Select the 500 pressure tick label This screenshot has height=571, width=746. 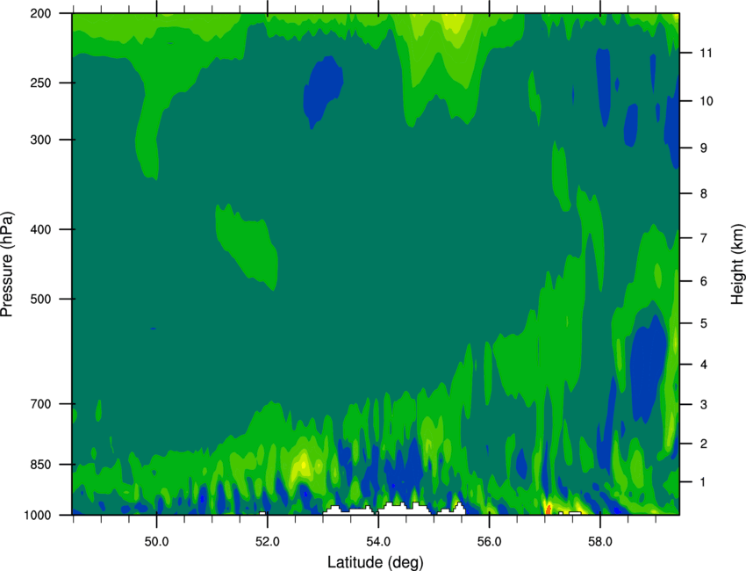(40, 299)
